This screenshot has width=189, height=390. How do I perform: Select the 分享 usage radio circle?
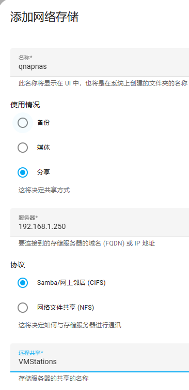[23, 172]
